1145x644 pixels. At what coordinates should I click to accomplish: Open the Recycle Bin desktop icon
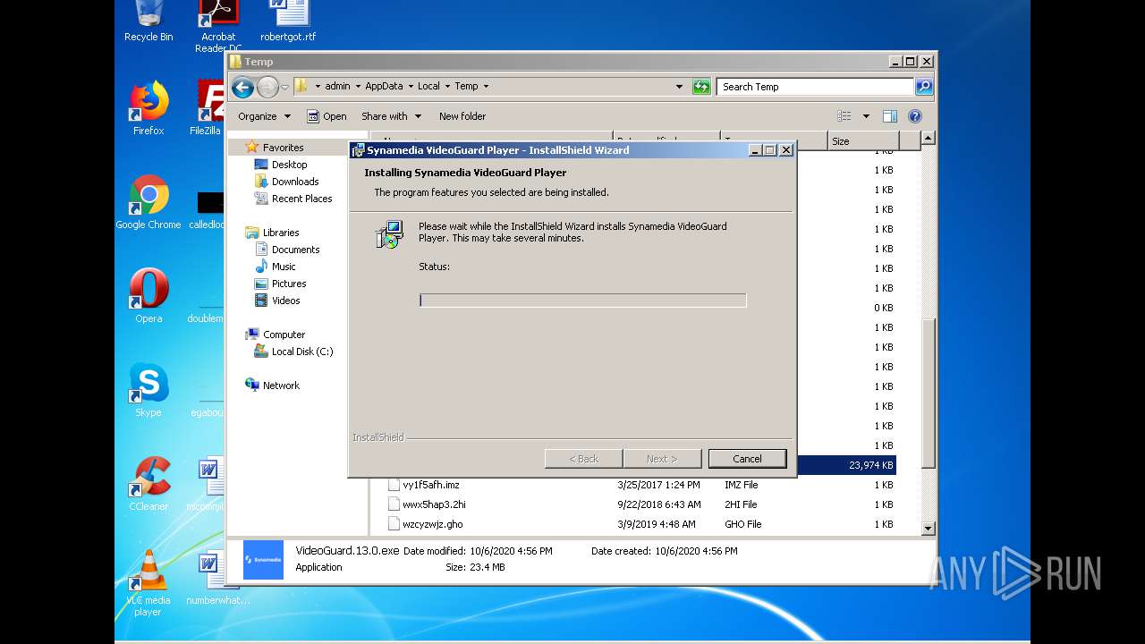point(148,21)
